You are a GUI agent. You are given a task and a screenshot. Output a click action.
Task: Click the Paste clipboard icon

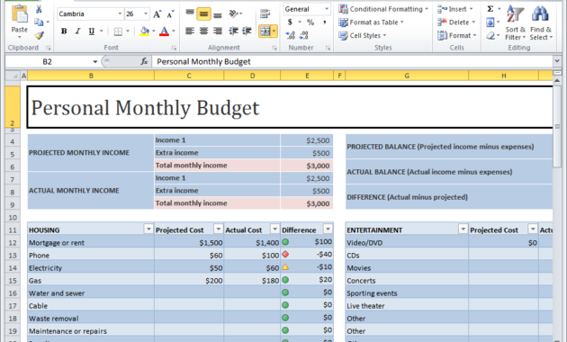click(20, 14)
